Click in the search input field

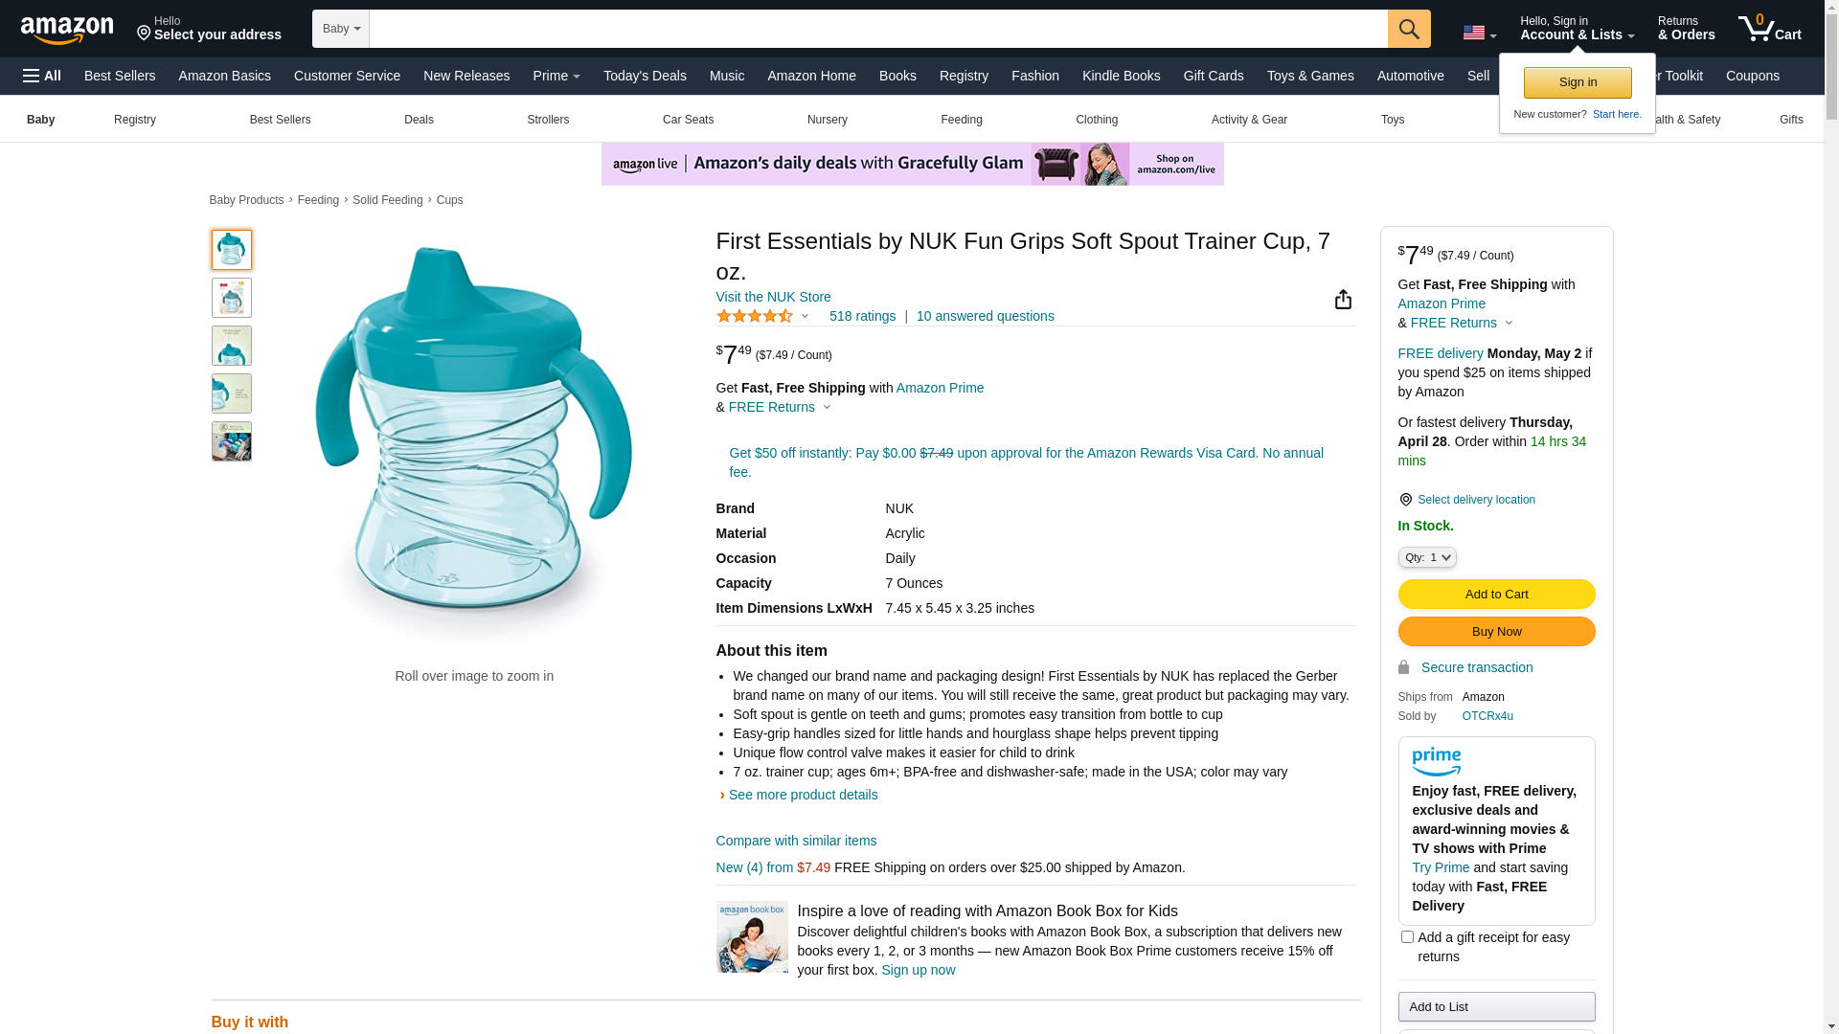click(x=877, y=29)
